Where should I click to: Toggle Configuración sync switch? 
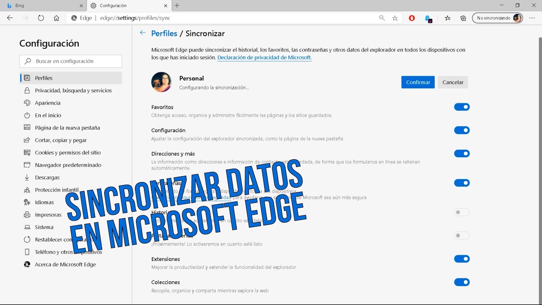click(462, 130)
